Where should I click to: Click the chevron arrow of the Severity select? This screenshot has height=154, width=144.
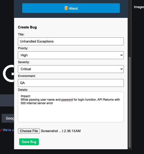click(121, 69)
